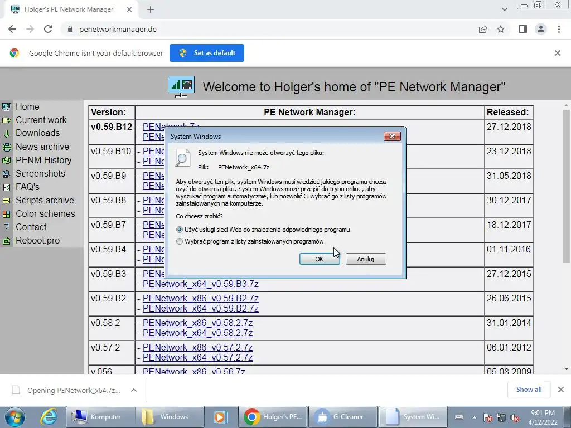The width and height of the screenshot is (571, 428).
Task: Click the News archive globe icon
Action: (x=7, y=147)
